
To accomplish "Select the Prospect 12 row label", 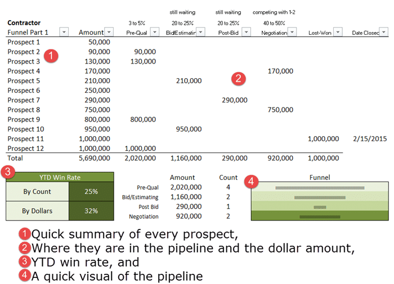I will (26, 148).
